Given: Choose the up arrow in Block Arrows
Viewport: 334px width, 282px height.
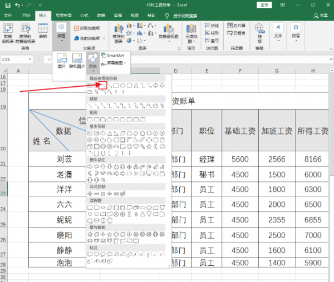Looking at the screenshot, I should pos(103,167).
